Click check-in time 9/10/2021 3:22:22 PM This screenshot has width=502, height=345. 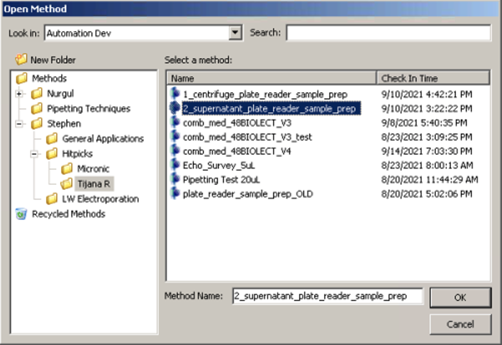point(427,108)
